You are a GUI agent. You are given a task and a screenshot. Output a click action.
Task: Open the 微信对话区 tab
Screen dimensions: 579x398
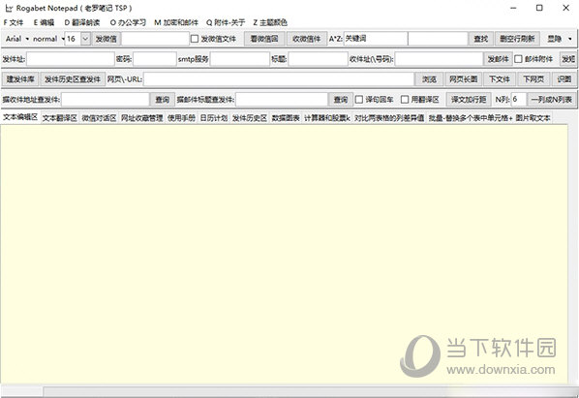[99, 118]
